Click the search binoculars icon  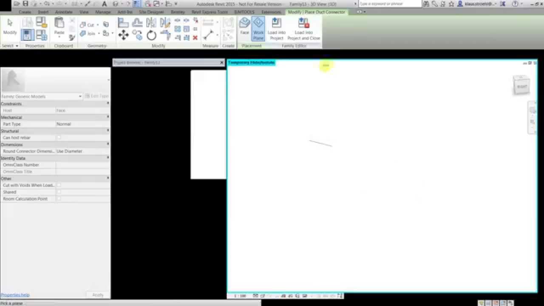[426, 4]
